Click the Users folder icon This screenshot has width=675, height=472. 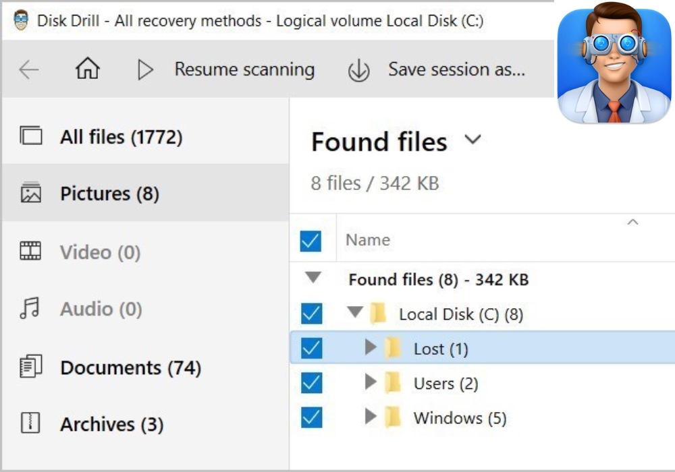(x=393, y=382)
